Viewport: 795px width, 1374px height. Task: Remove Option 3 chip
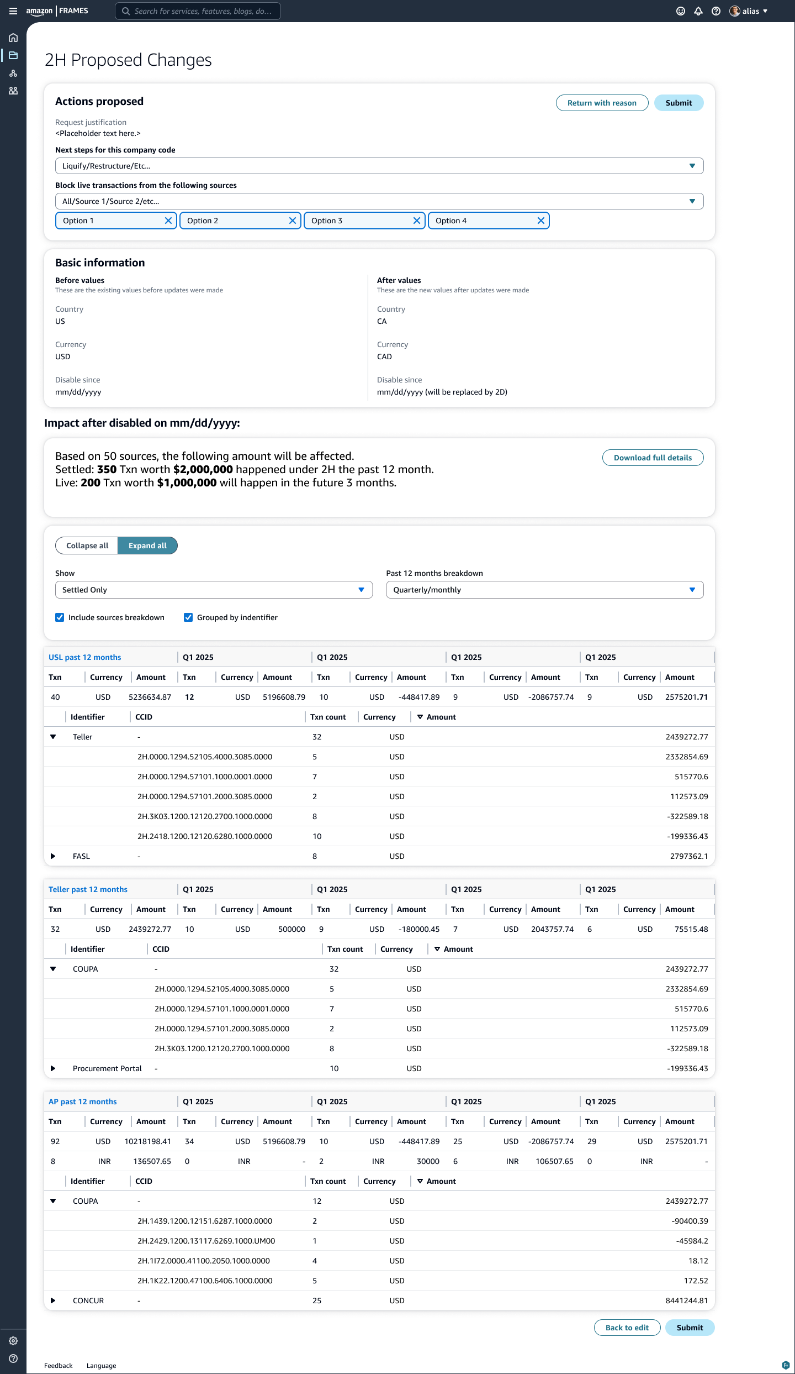[x=417, y=221]
